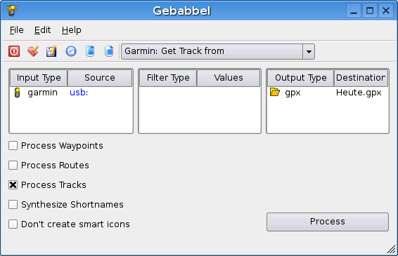Click the edit command notepad icon
Screen dimensions: 398x256
[51, 51]
